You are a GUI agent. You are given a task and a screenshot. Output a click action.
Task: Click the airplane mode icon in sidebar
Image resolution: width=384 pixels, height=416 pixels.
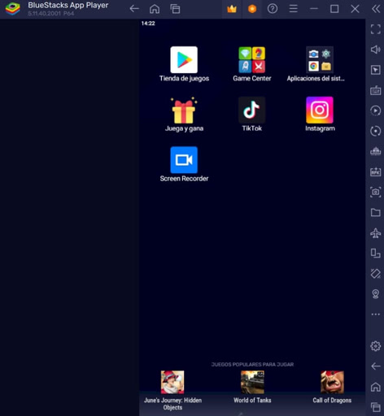tap(376, 233)
